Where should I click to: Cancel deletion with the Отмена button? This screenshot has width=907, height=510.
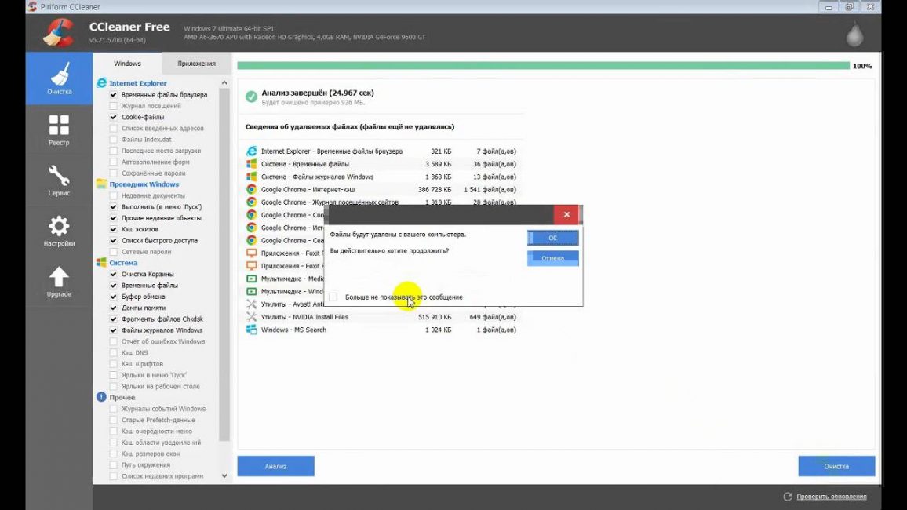(x=552, y=258)
